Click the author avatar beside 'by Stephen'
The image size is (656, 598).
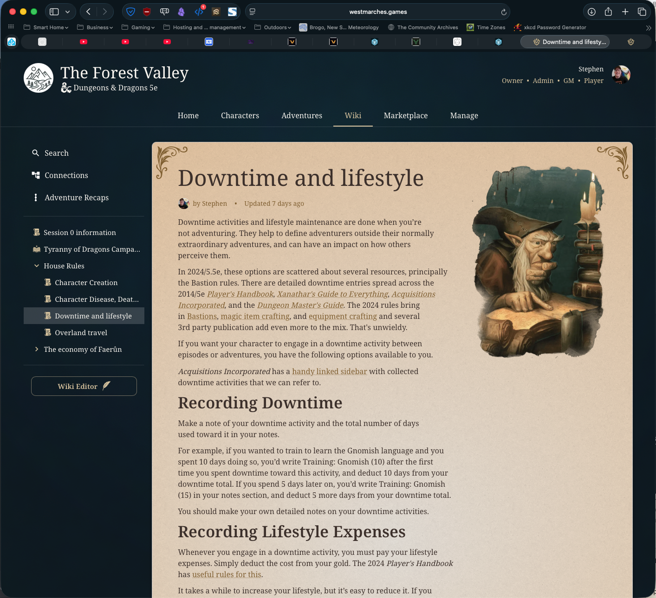[x=183, y=203]
